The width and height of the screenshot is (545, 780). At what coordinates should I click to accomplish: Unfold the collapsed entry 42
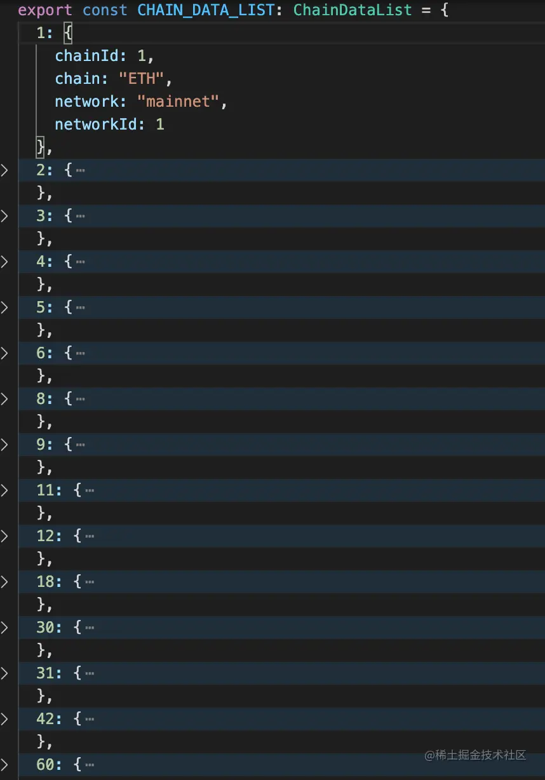(x=5, y=719)
